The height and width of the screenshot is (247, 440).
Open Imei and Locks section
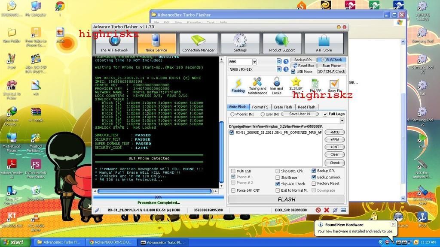[x=277, y=85]
